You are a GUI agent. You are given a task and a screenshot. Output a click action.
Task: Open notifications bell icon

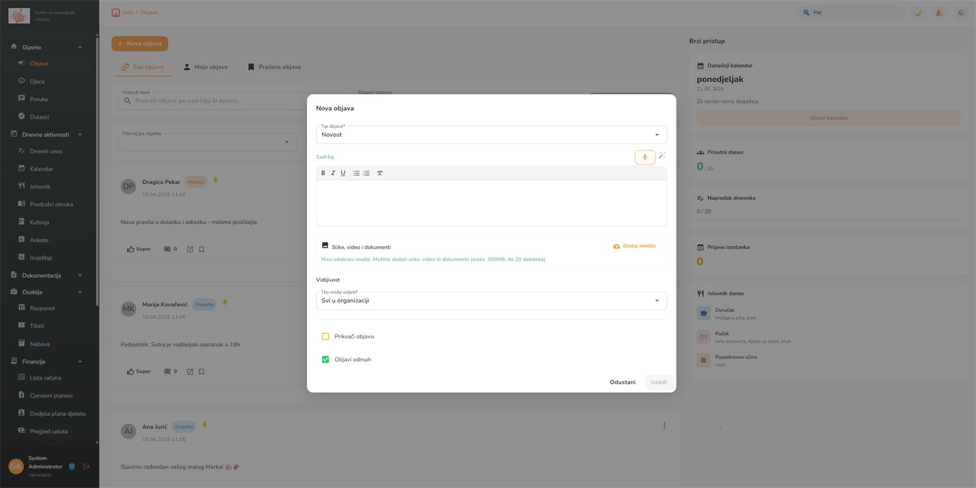(939, 12)
